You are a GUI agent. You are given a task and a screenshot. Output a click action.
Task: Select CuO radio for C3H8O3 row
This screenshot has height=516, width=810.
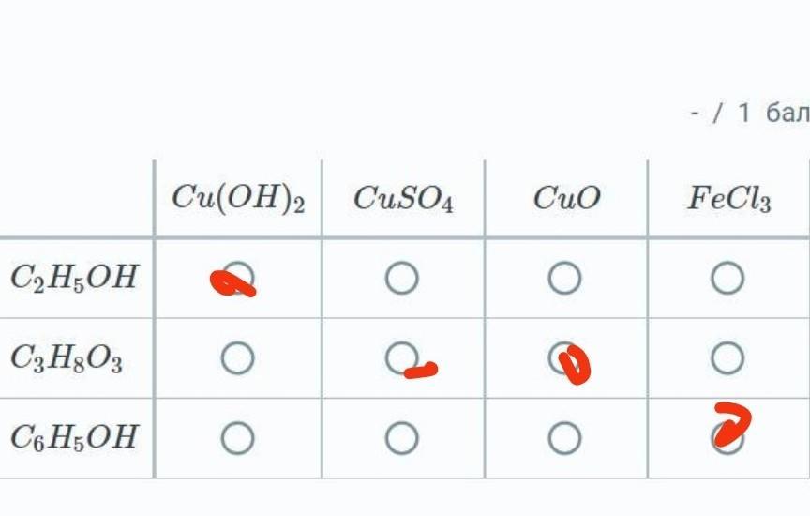564,358
